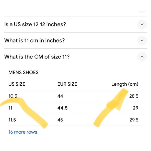Select the US size 10.5 cell
This screenshot has height=151, width=151.
13,96
